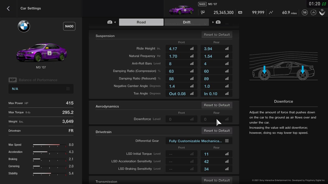
Task: Click the Max Speed rating bar
Action: pyautogui.click(x=49, y=145)
